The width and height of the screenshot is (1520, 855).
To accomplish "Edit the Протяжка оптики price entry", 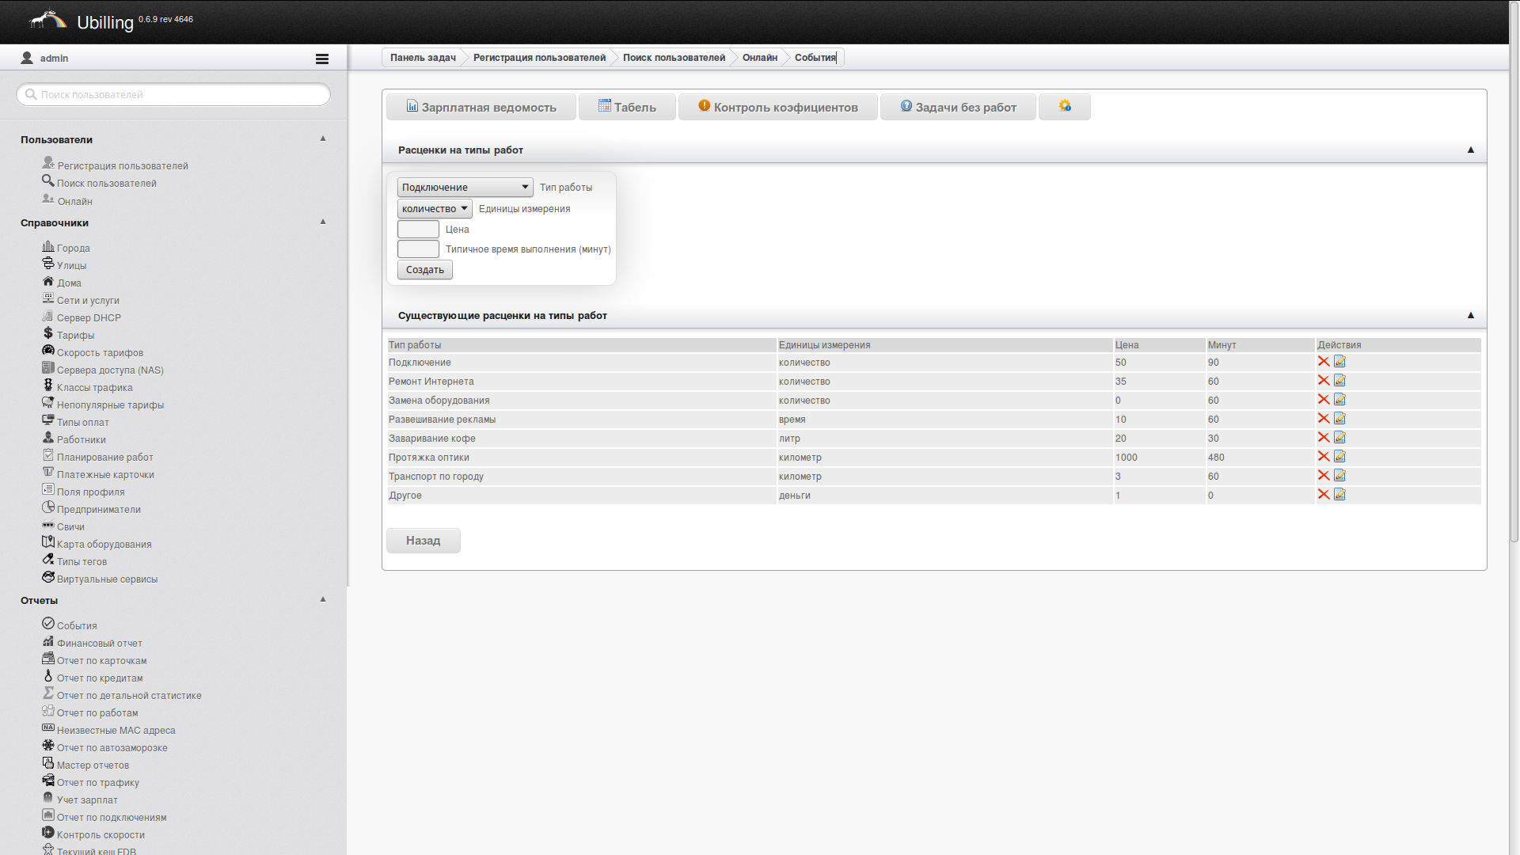I will (1339, 457).
